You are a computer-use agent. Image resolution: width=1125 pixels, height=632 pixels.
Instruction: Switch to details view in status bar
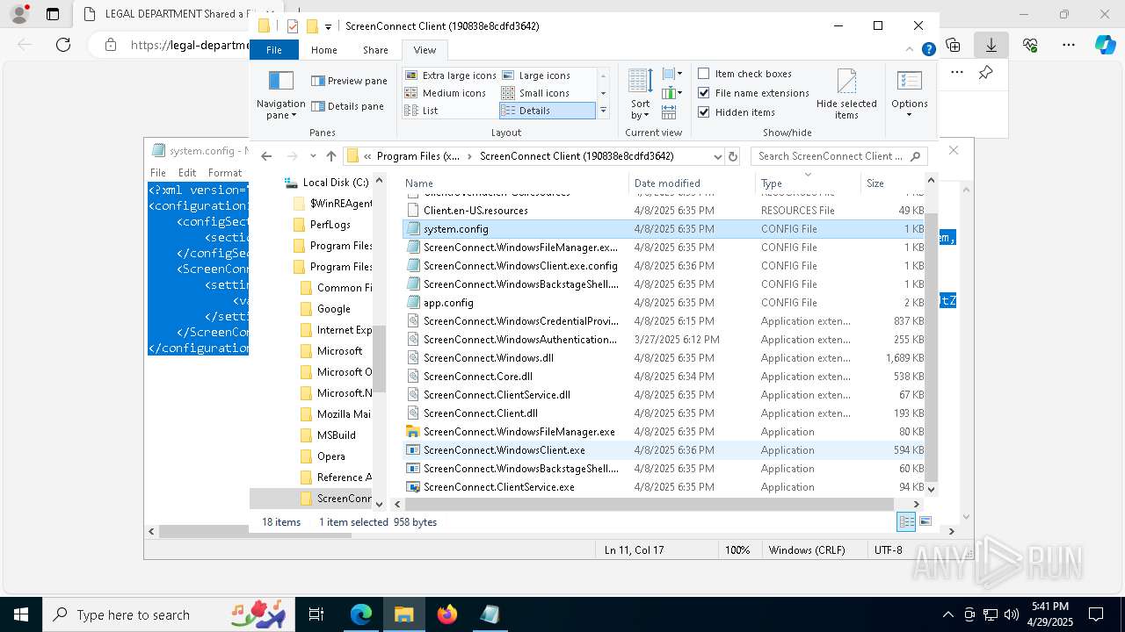pyautogui.click(x=906, y=522)
